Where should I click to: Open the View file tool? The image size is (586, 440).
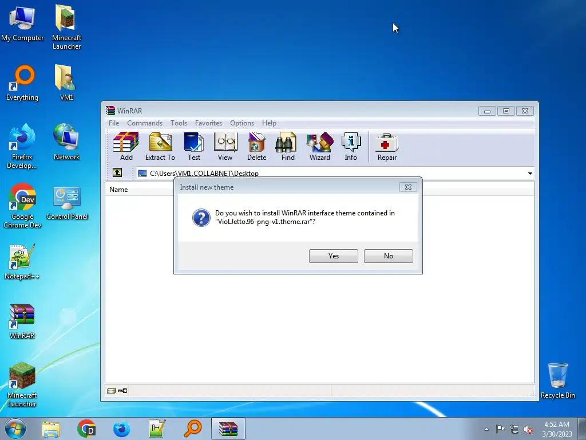(225, 146)
